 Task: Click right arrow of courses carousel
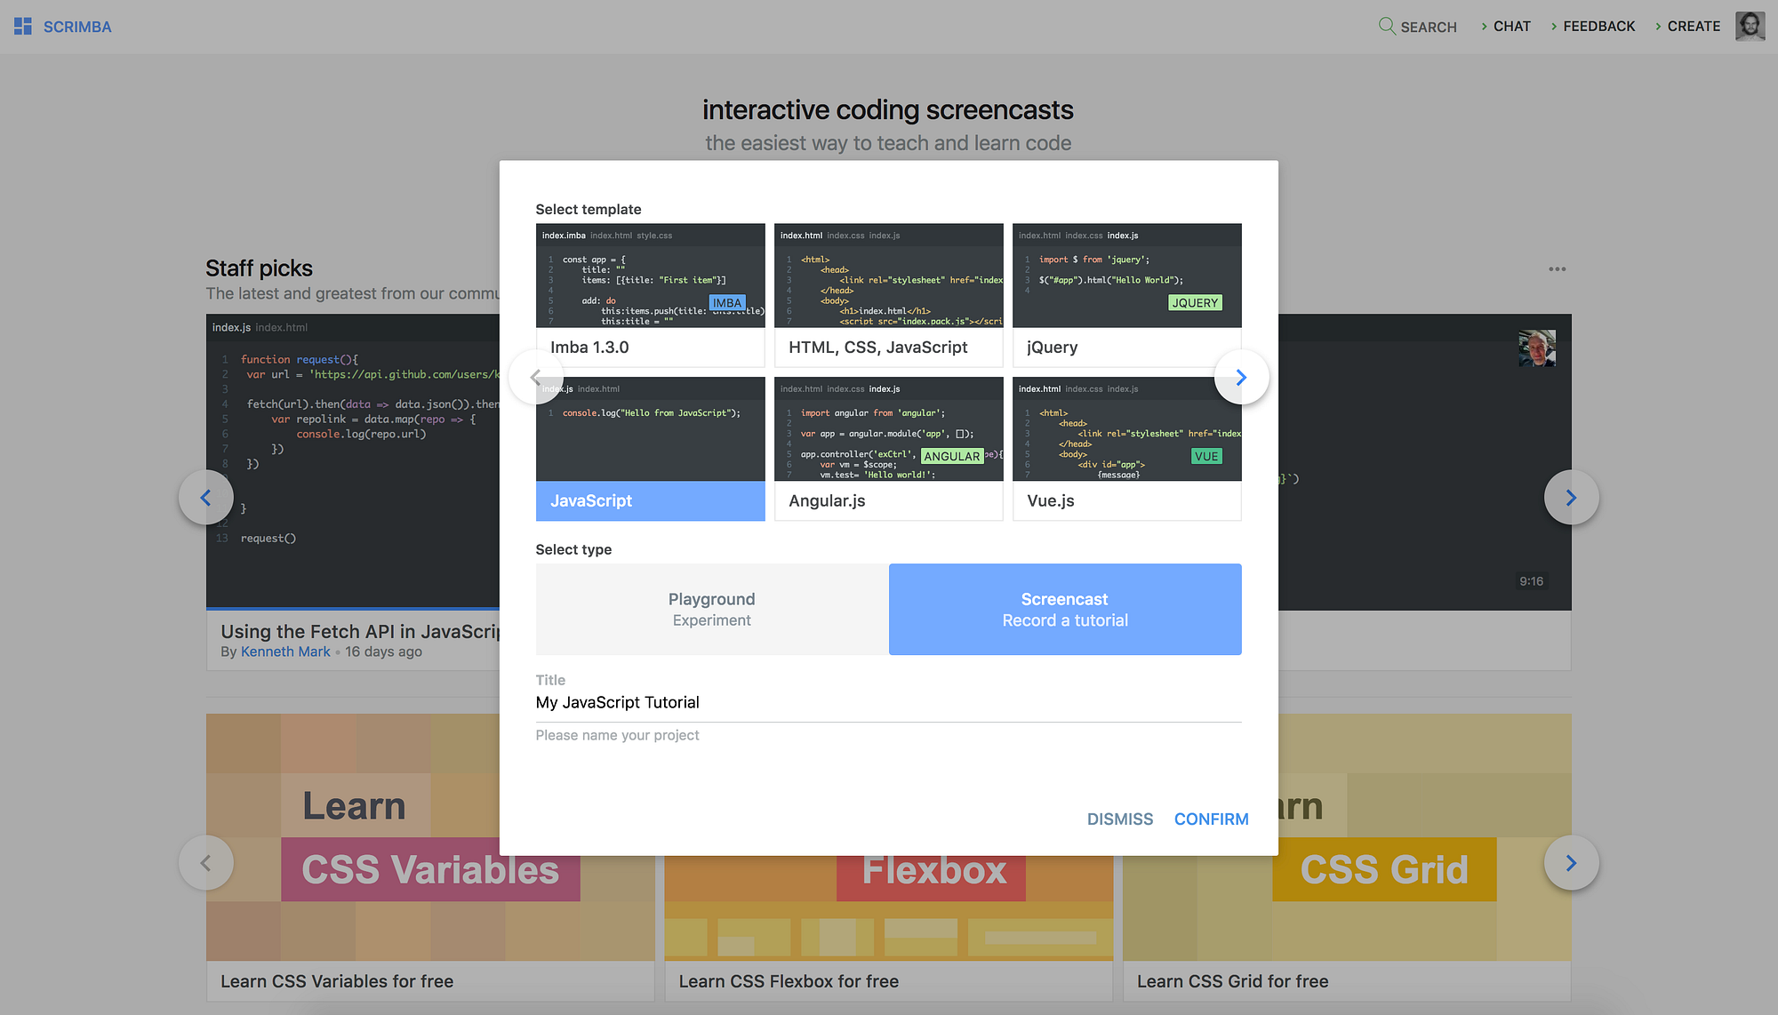(x=1571, y=863)
